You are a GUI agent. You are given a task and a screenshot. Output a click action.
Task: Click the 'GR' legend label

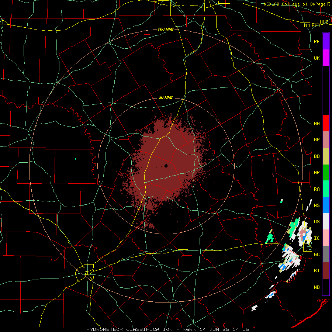(x=317, y=140)
